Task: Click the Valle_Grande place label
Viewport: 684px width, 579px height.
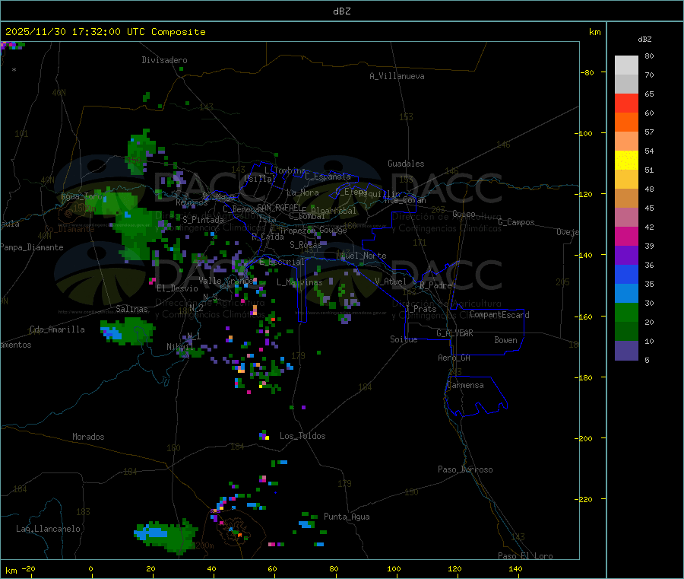Action: (x=226, y=281)
